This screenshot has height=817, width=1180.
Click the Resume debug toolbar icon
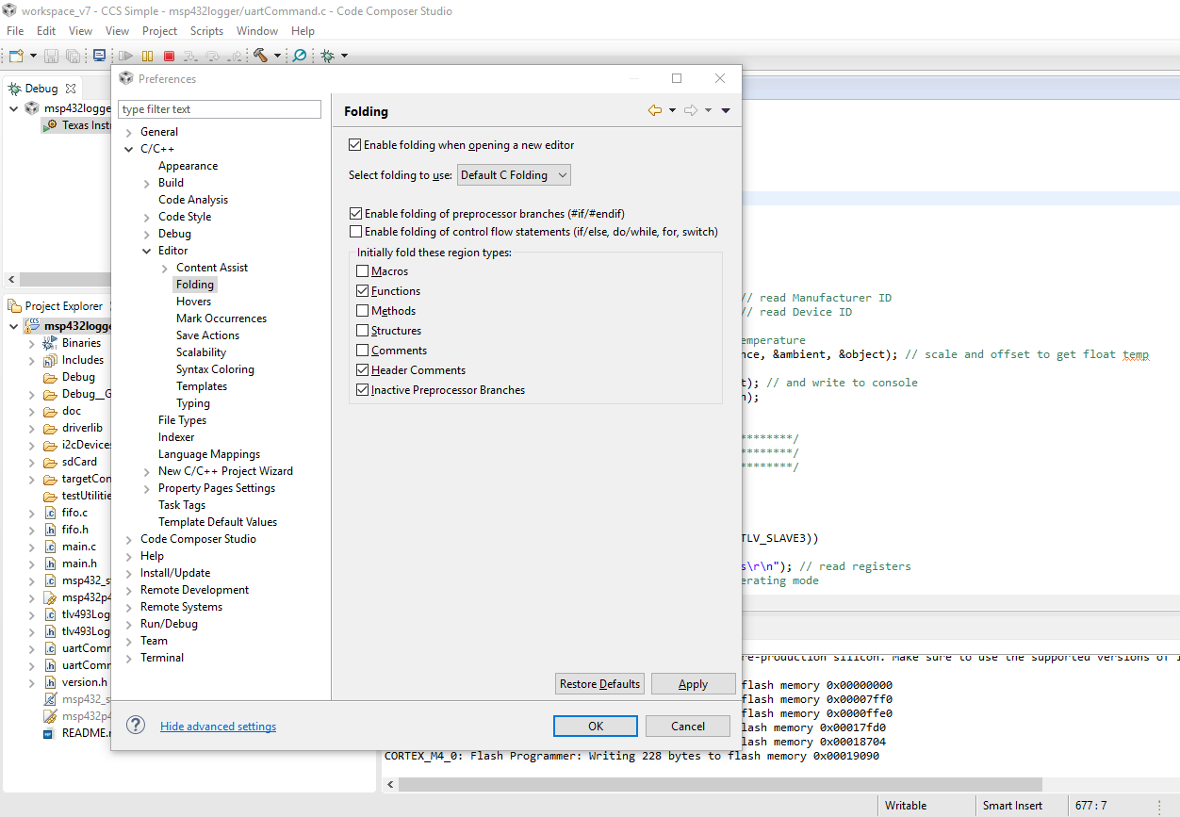click(125, 56)
